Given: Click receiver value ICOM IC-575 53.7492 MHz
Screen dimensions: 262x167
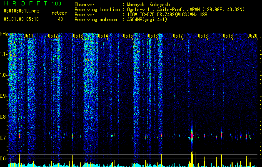Looking at the screenshot, I should [x=167, y=15].
